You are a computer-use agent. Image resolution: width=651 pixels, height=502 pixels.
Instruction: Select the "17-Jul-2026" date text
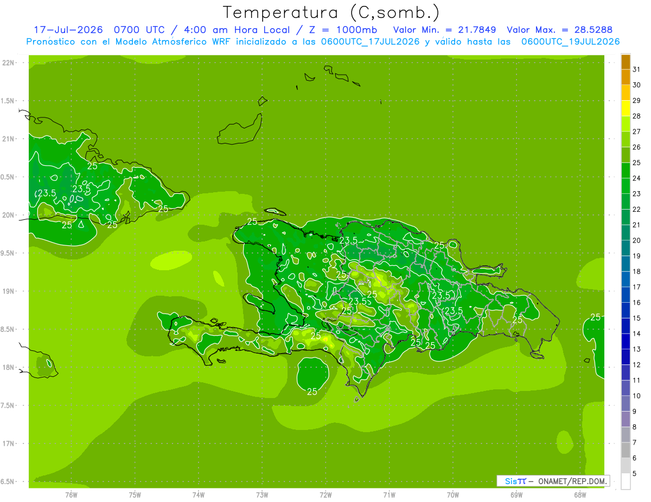click(68, 30)
